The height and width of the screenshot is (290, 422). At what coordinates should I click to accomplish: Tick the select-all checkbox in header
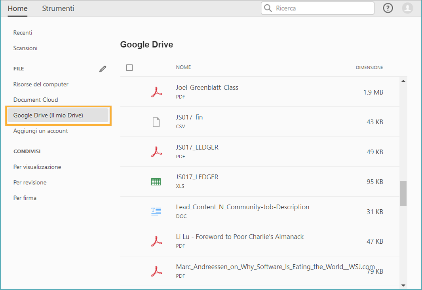[129, 68]
